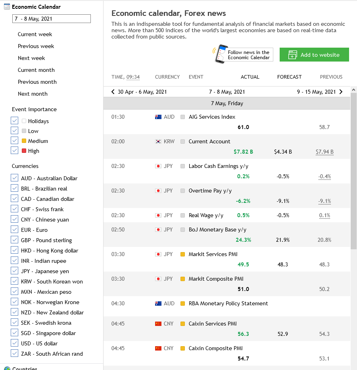Uncheck the High importance checkbox
The image size is (357, 370).
(x=14, y=150)
